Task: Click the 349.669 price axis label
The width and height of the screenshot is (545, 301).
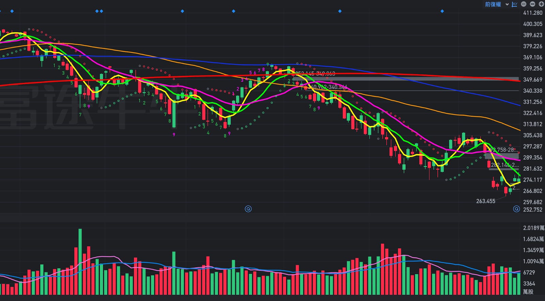Action: click(x=533, y=80)
